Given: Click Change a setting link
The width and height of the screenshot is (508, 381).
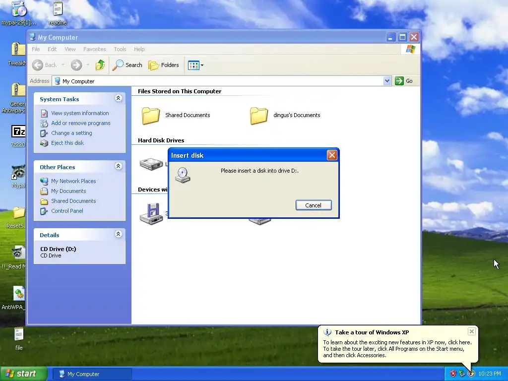Looking at the screenshot, I should click(x=71, y=133).
